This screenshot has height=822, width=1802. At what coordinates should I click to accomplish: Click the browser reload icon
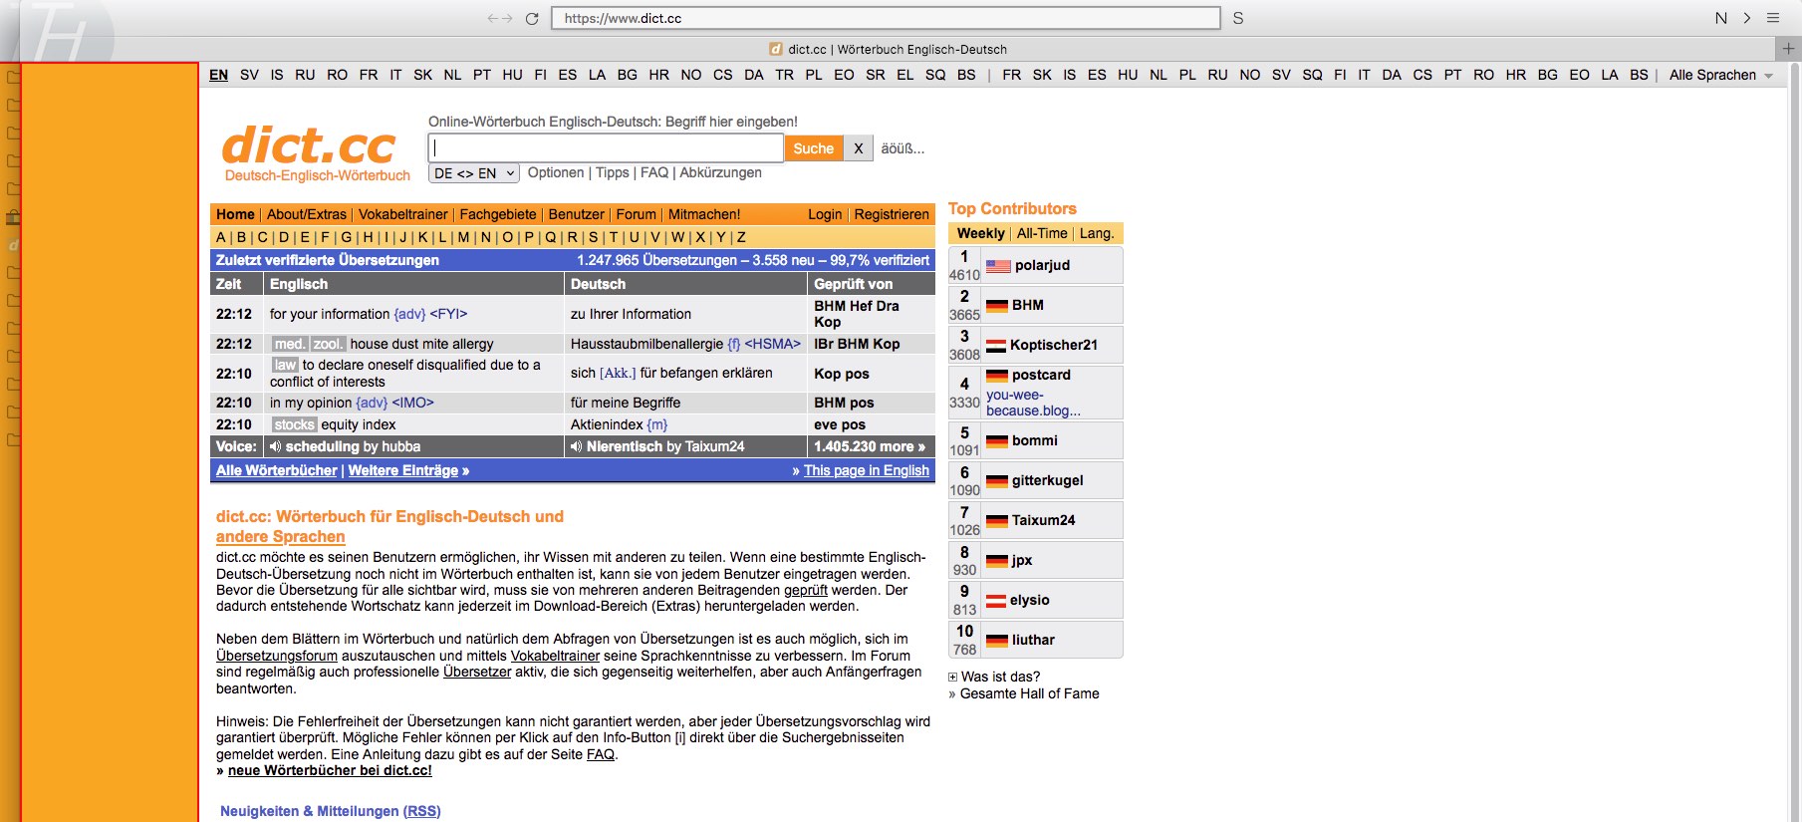(532, 18)
